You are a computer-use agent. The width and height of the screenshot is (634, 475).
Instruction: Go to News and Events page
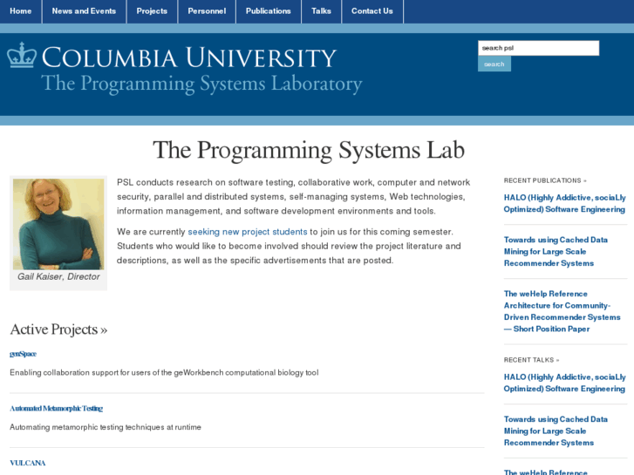coord(84,11)
